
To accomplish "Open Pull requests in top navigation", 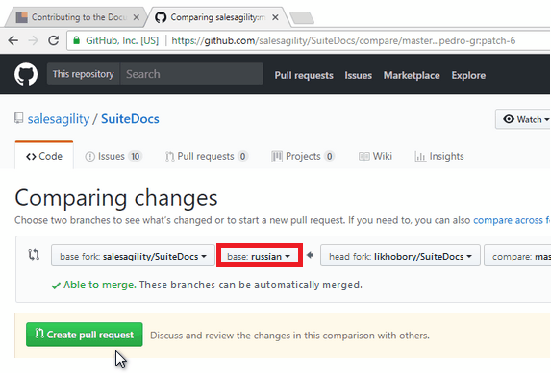I will click(304, 75).
